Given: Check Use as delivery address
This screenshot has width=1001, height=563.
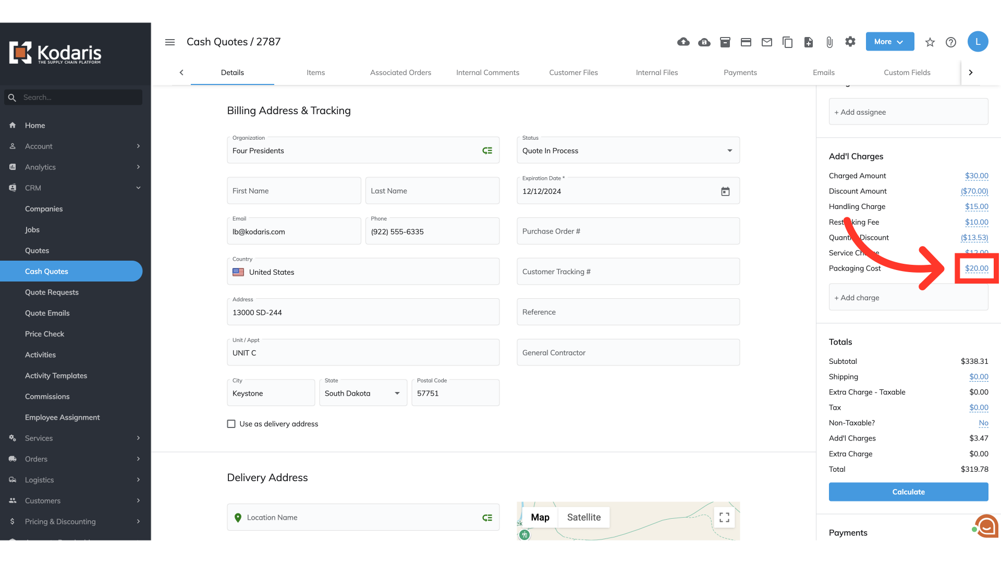Looking at the screenshot, I should [231, 424].
